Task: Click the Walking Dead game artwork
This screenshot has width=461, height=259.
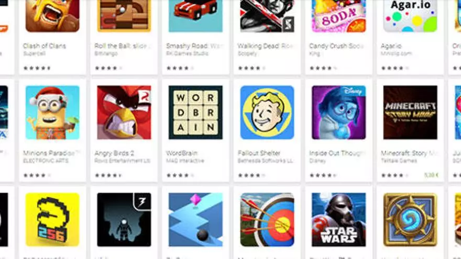Action: pos(267,16)
